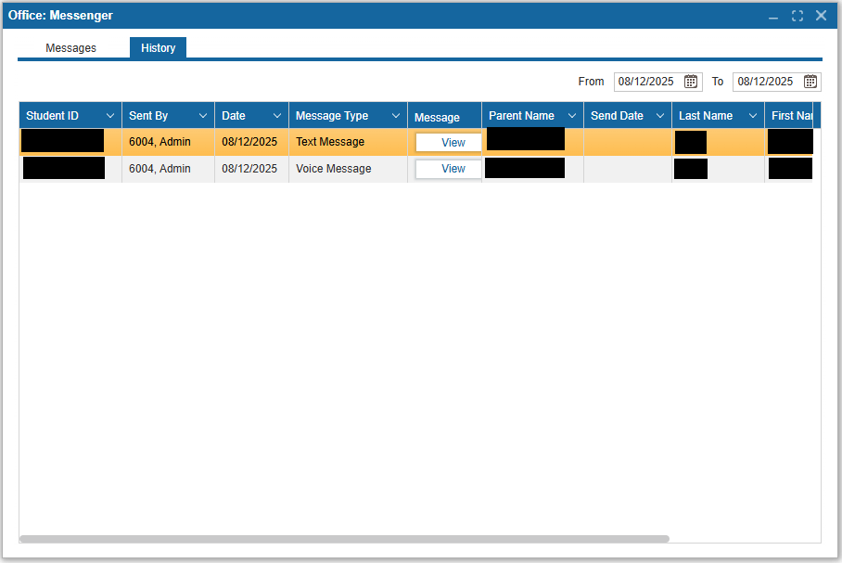This screenshot has width=842, height=563.
Task: Expand the Sent By column dropdown
Action: click(x=203, y=116)
